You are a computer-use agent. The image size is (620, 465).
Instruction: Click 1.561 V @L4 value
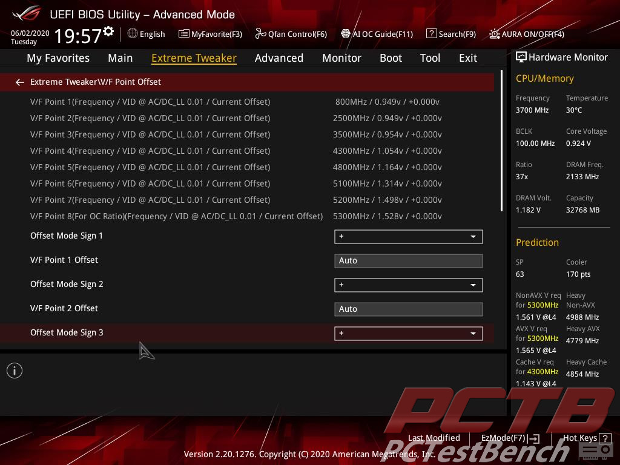(536, 317)
